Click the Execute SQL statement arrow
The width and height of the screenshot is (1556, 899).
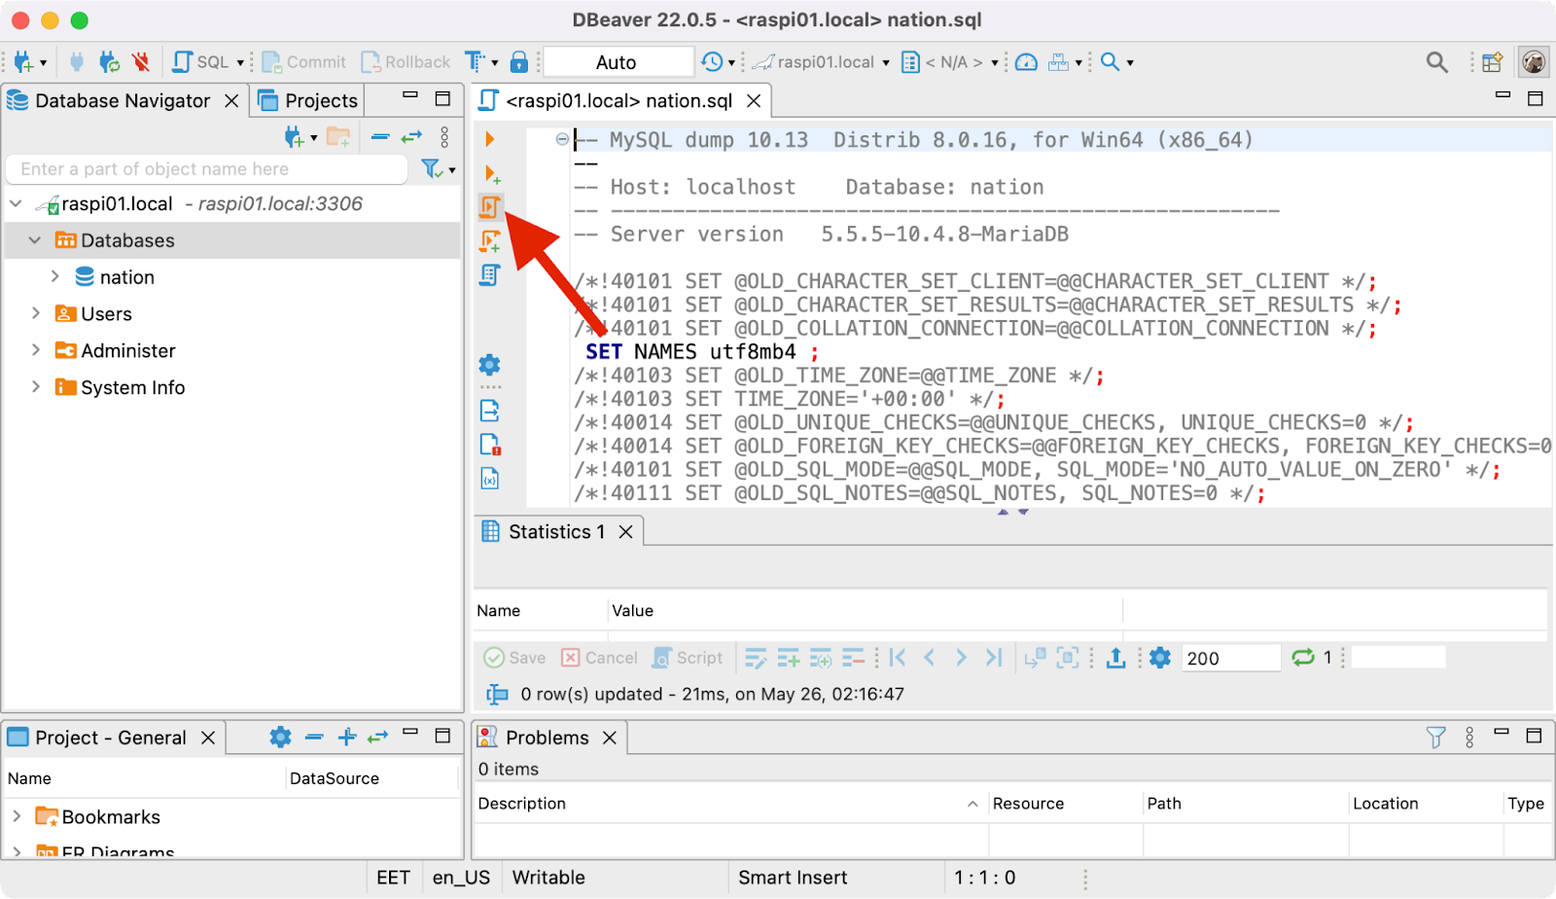[x=490, y=139]
